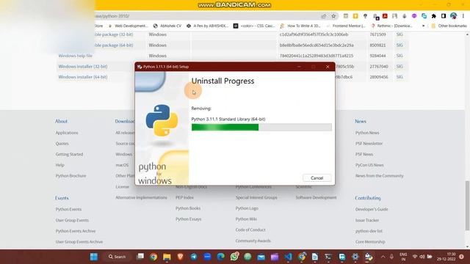This screenshot has height=264, width=470.
Task: Open the News footer heading
Action: tap(361, 121)
